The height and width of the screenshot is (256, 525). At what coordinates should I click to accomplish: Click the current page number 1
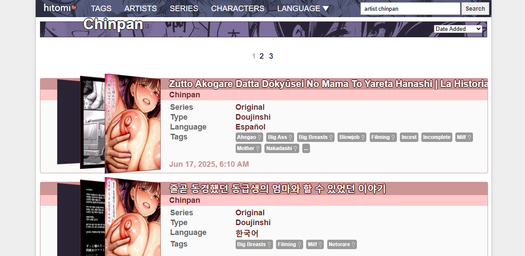pyautogui.click(x=254, y=56)
